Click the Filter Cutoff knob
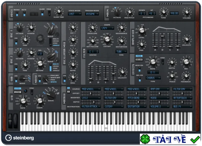 107,39
